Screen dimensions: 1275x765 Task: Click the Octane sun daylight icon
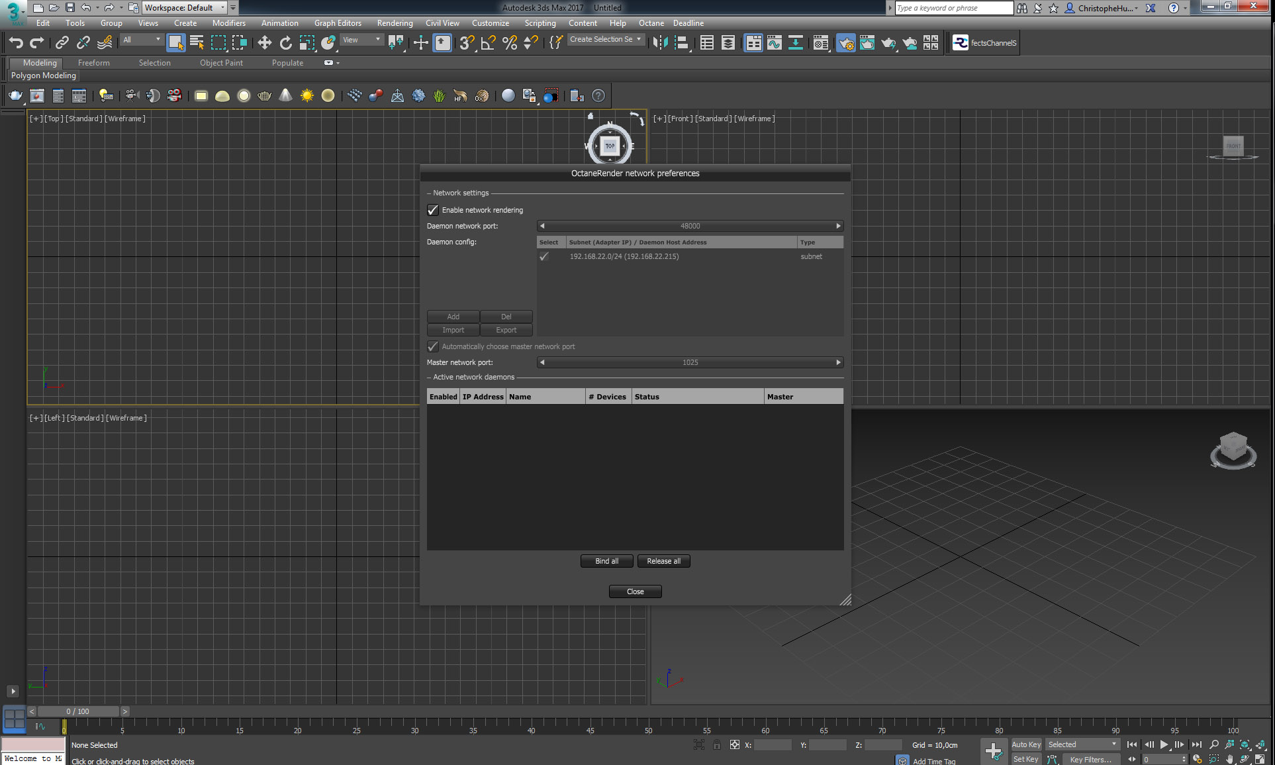(x=307, y=95)
